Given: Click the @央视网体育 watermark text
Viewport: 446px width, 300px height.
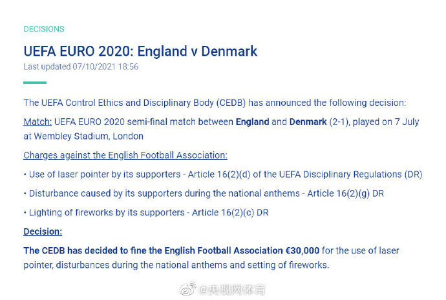Looking at the screenshot, I should (x=231, y=290).
